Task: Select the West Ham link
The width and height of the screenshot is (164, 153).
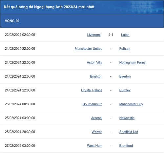Action: 95,146
